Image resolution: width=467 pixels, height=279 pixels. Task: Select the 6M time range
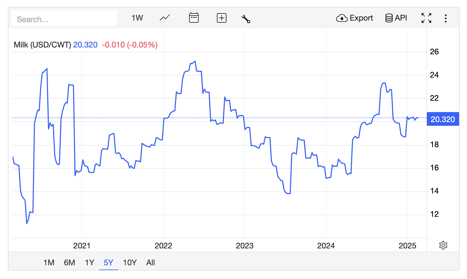69,263
